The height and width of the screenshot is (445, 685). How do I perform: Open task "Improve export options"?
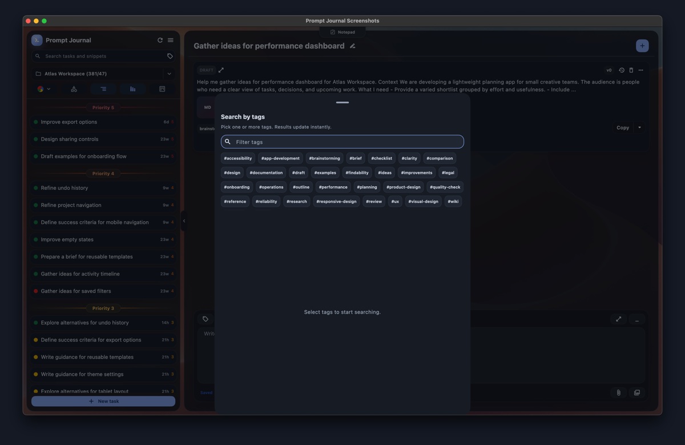[103, 122]
